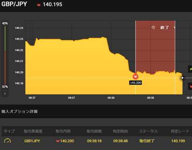Click the 140.200 entry price label on chart

(x=136, y=83)
